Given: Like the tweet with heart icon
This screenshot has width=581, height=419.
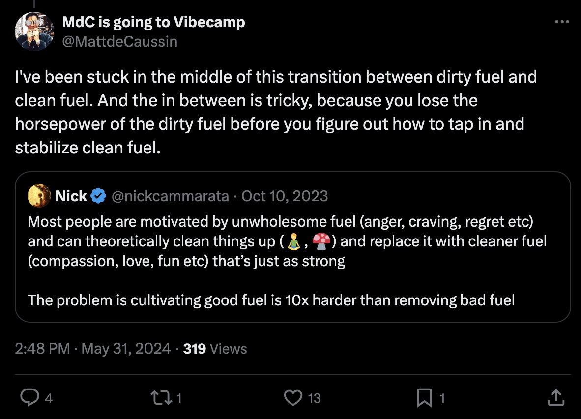Looking at the screenshot, I should pos(293,397).
